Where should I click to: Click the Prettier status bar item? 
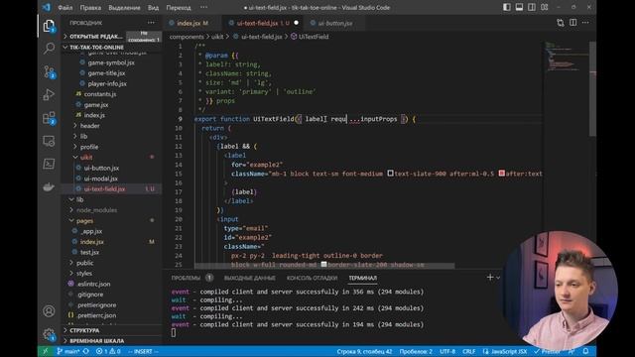[x=547, y=351]
